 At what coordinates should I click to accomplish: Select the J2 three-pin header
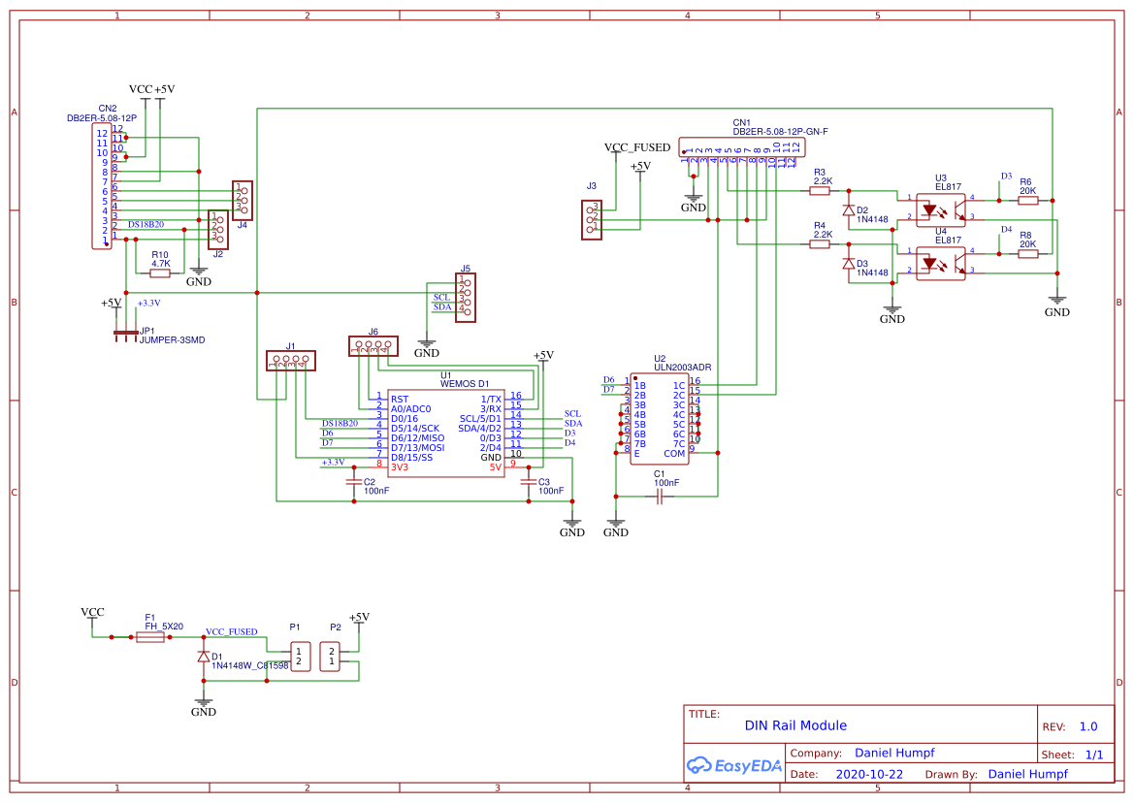[x=217, y=230]
